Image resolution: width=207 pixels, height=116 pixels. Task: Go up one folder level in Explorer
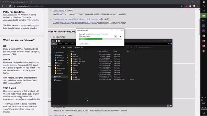click(x=61, y=47)
